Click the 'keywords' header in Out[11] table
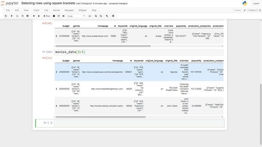This screenshot has height=147, width=262. pos(139,61)
